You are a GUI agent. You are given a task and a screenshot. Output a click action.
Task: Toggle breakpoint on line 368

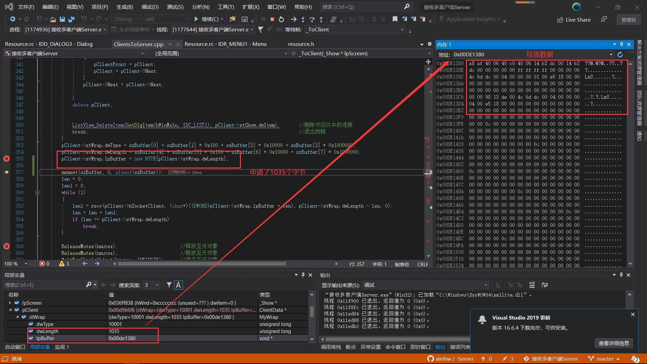6,246
